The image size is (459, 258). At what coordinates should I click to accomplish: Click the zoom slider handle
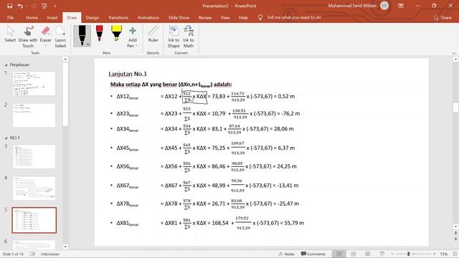point(408,254)
